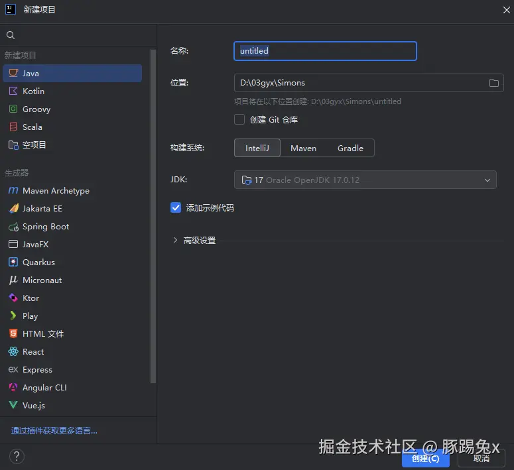Click the sidebar vertical scrollbar
The image size is (514, 470).
[153, 216]
